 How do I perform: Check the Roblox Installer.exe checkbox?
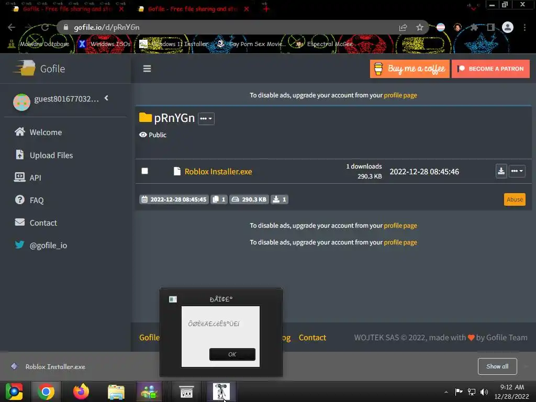(x=144, y=171)
